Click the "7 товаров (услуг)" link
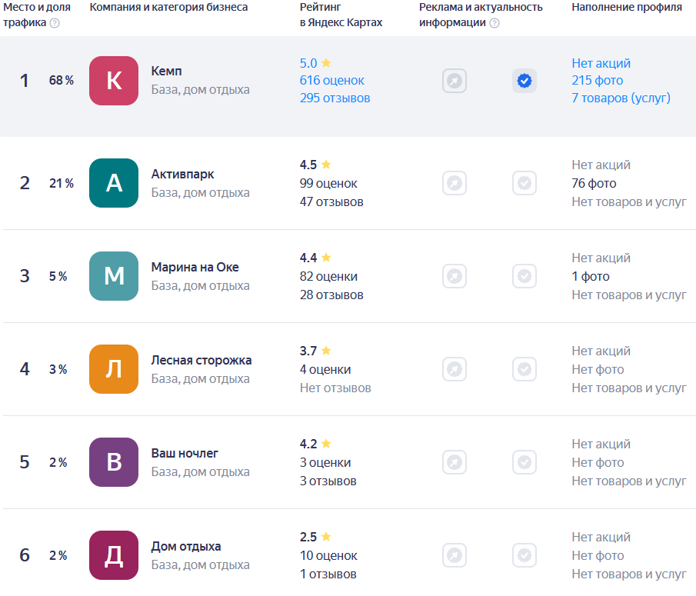 click(621, 98)
